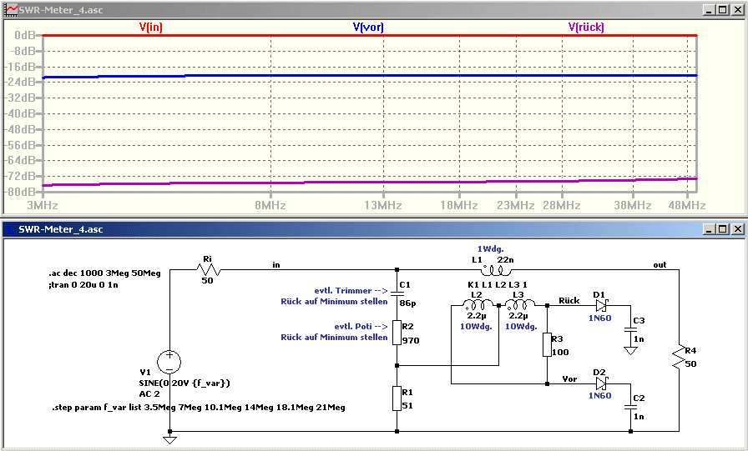The image size is (748, 451).
Task: Click the -40dB vertical axis label
Action: point(20,114)
